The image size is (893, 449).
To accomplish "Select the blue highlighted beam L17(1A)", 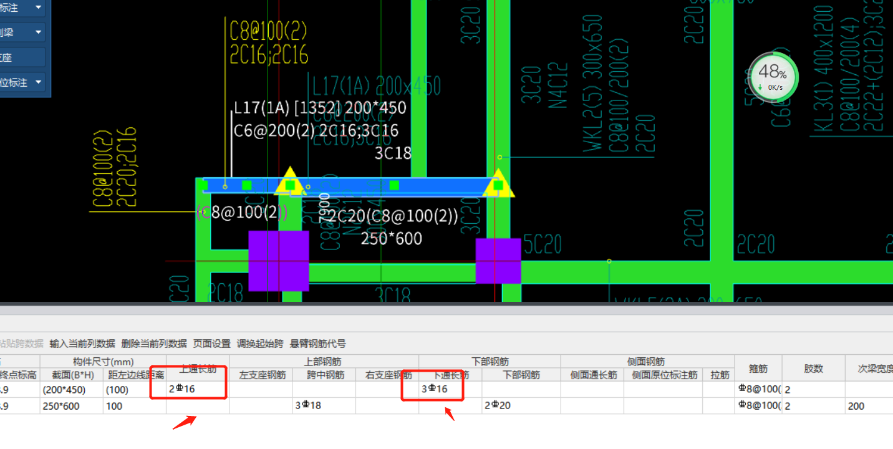I will pos(349,185).
